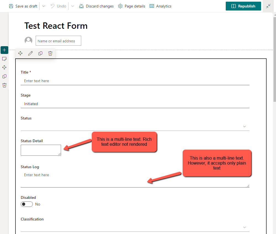Expand the Save as draft chevron menu
This screenshot has height=234, width=276.
coord(43,6)
